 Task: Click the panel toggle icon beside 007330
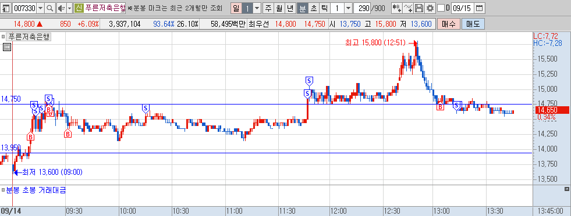pos(6,8)
